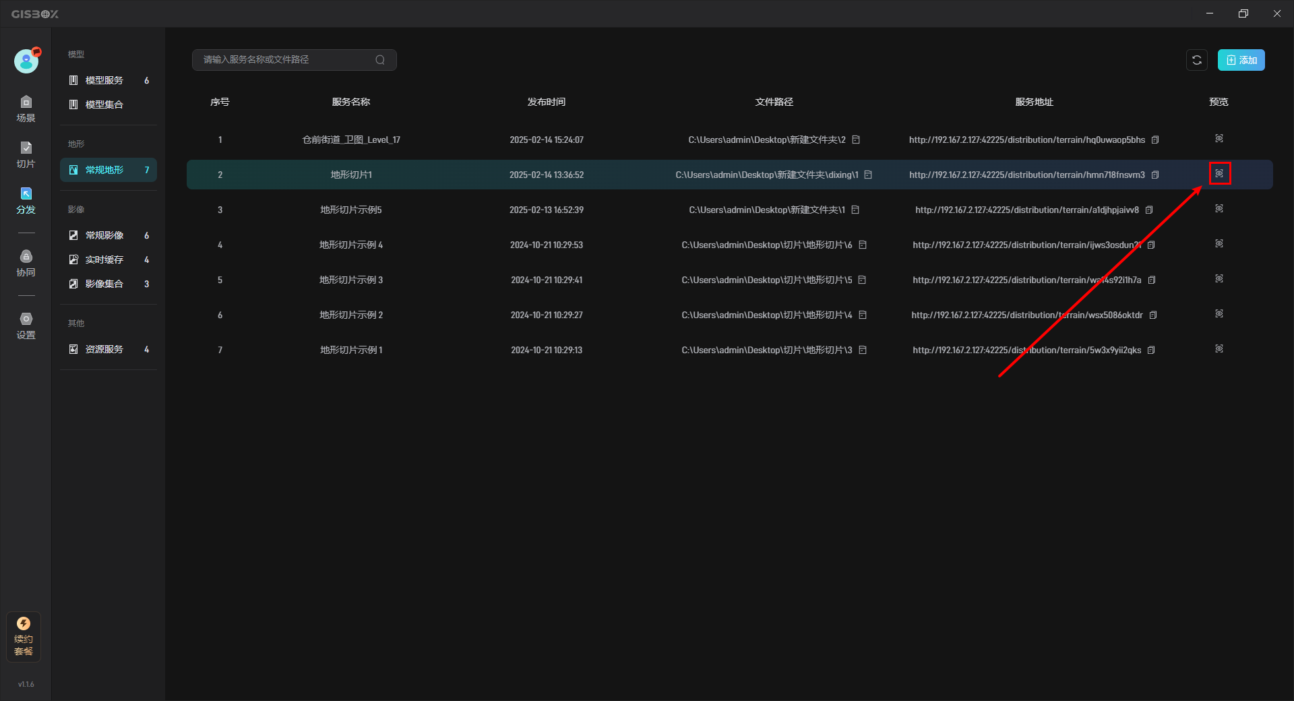The image size is (1294, 701).
Task: Open 分发 (Distribution) section
Action: pyautogui.click(x=26, y=201)
